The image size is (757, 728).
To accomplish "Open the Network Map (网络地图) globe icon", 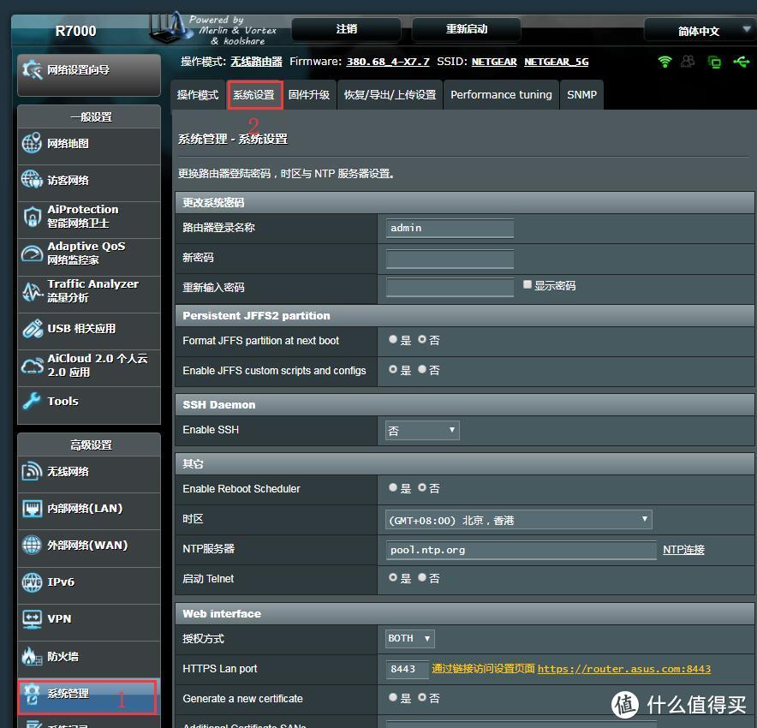I will 32,143.
